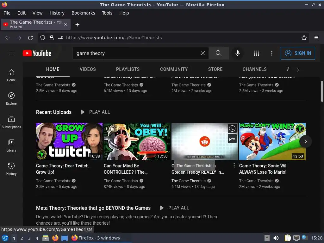324x243 pixels.
Task: Open Subscriptions in the sidebar
Action: pyautogui.click(x=11, y=122)
